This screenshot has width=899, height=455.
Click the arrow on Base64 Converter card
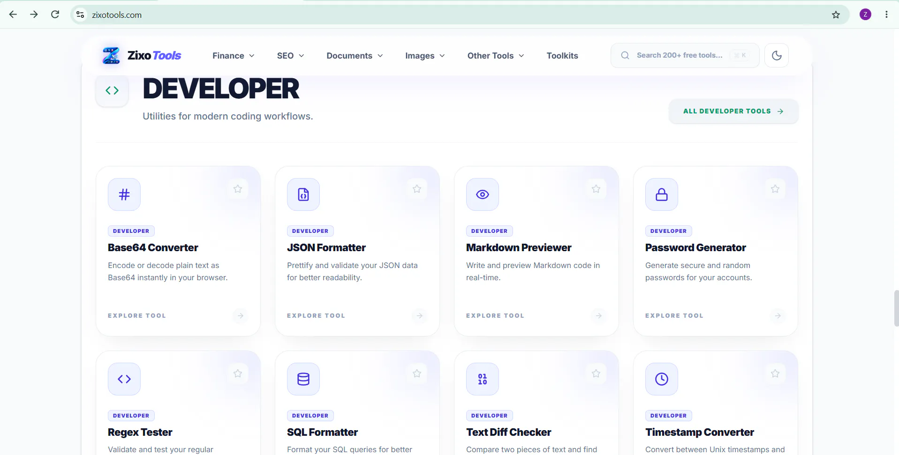click(x=241, y=316)
